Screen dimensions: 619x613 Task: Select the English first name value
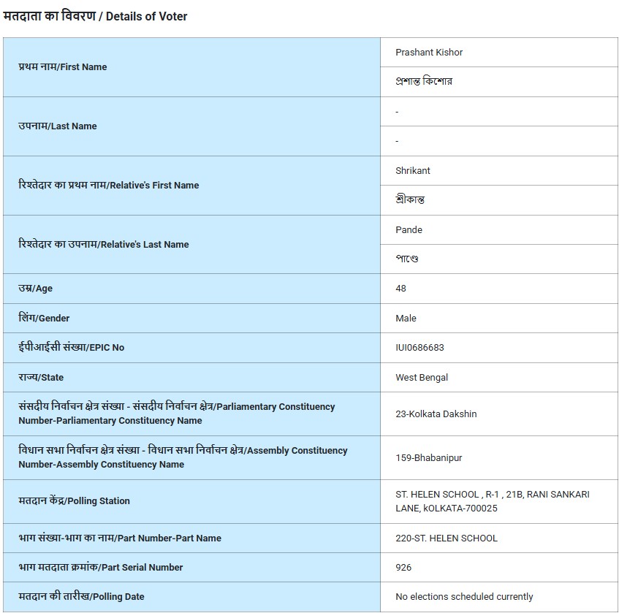(x=429, y=53)
